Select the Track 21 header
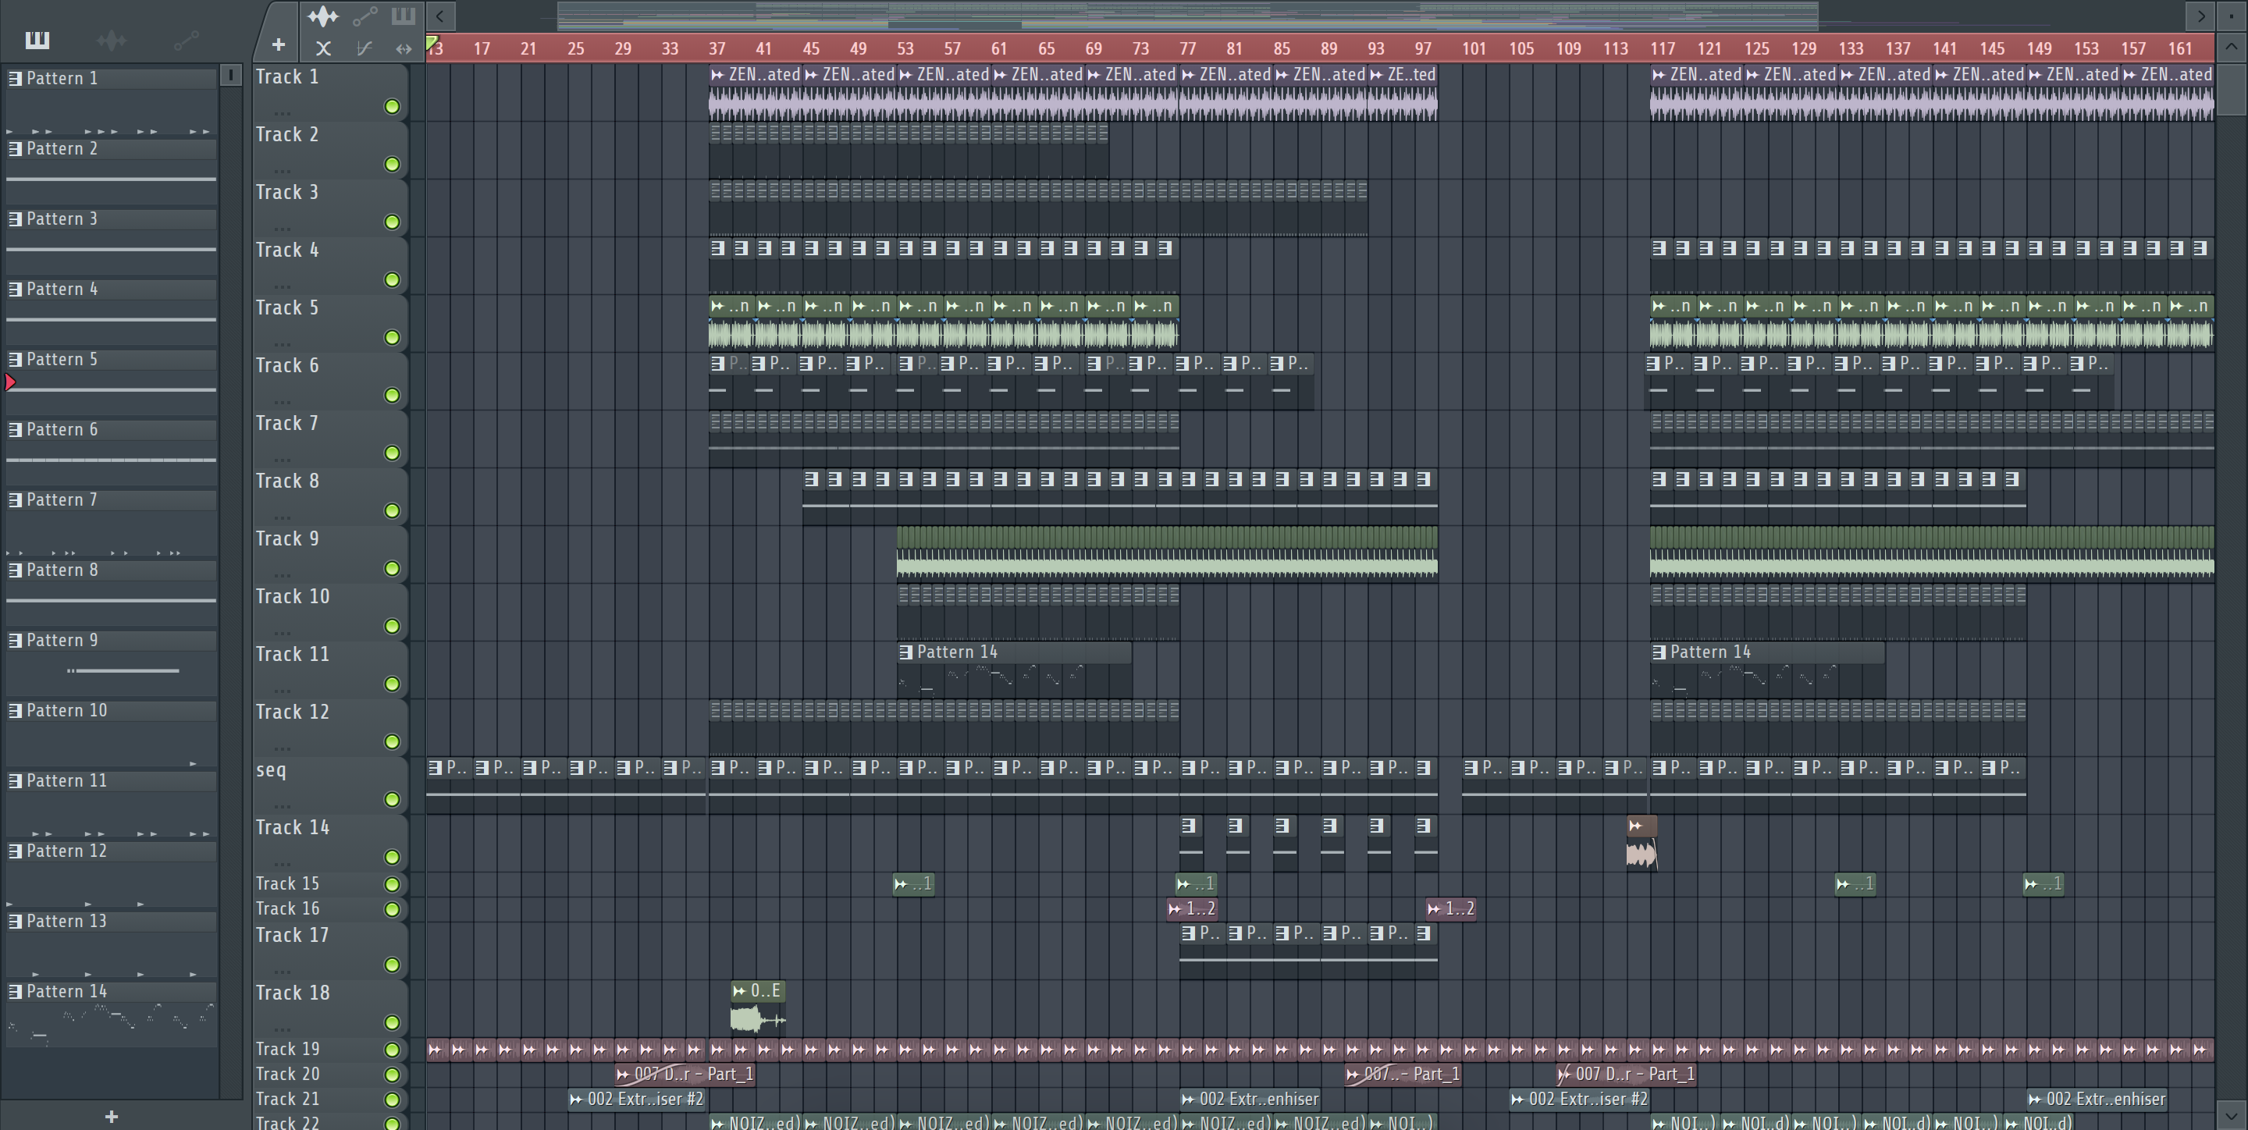 click(330, 1100)
